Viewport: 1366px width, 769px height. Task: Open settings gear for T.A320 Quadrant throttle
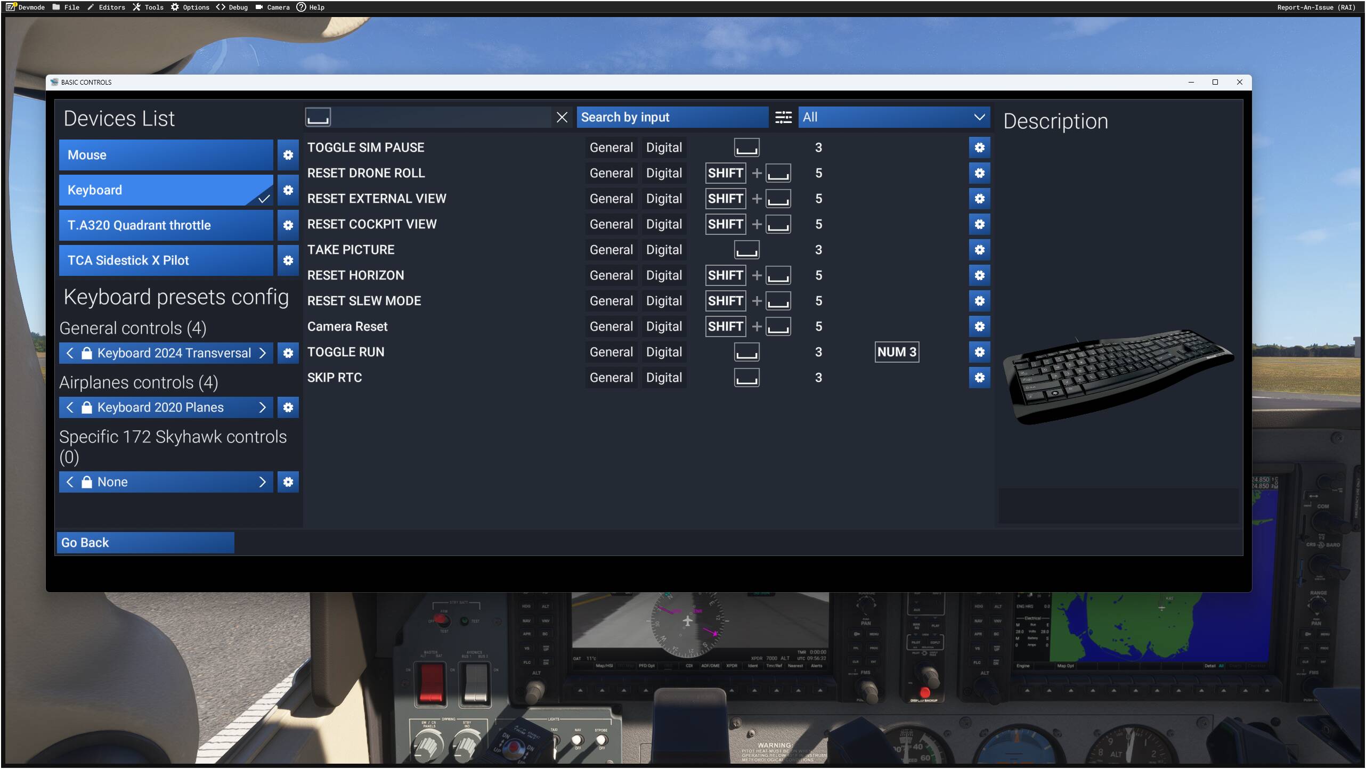pos(288,225)
